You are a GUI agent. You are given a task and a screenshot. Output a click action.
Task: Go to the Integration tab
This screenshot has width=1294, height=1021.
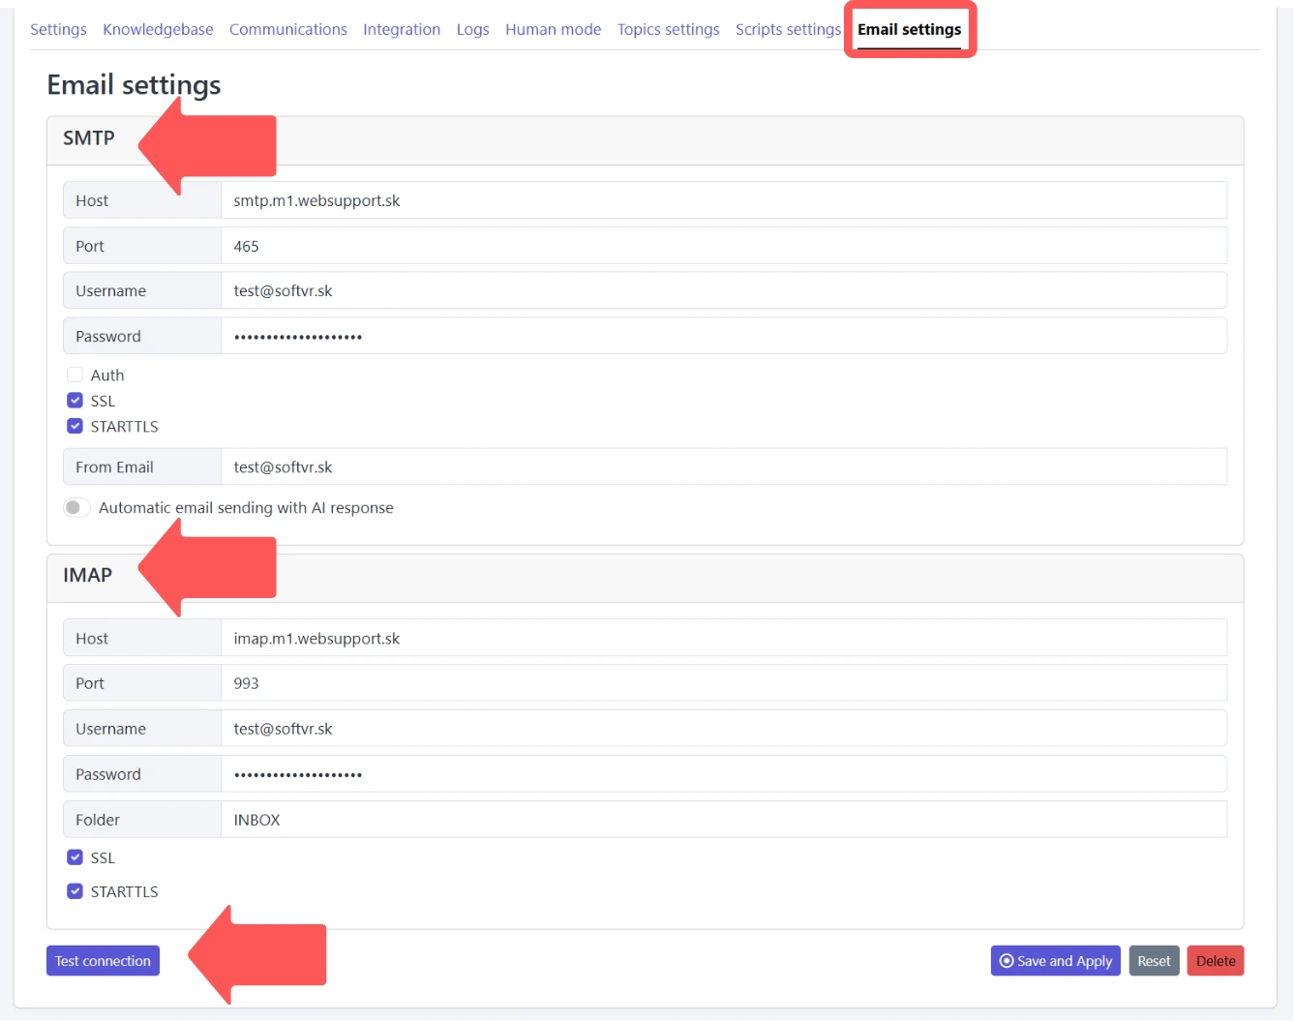click(x=402, y=29)
